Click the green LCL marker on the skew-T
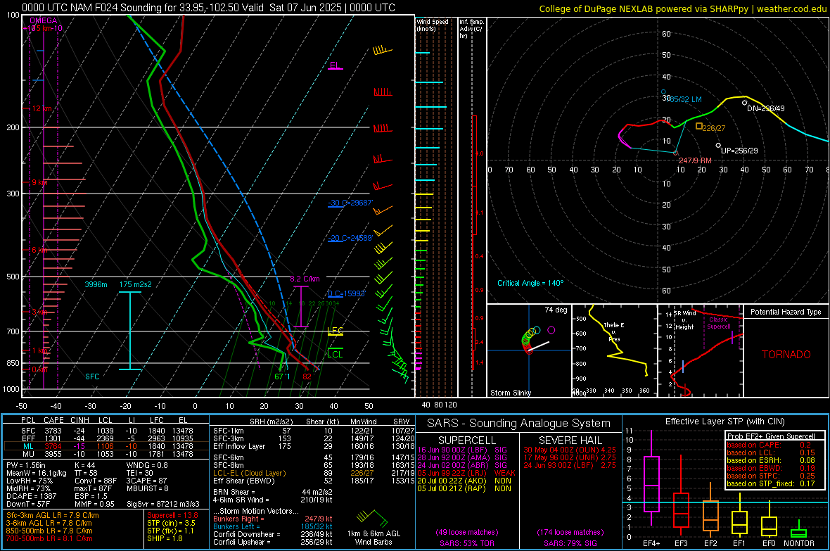 click(x=335, y=353)
